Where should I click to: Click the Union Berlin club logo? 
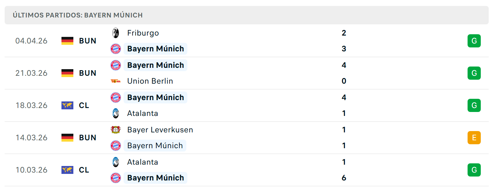pyautogui.click(x=116, y=81)
